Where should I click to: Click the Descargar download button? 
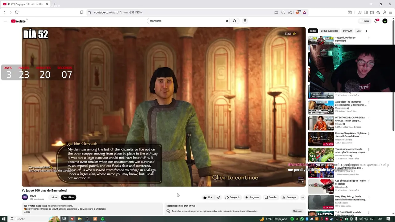tap(289, 197)
